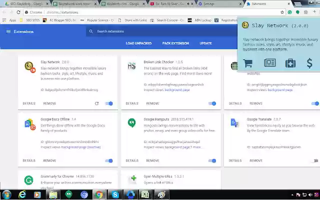
Task: Enable the Google Translate extension toggle
Action: (x=315, y=160)
